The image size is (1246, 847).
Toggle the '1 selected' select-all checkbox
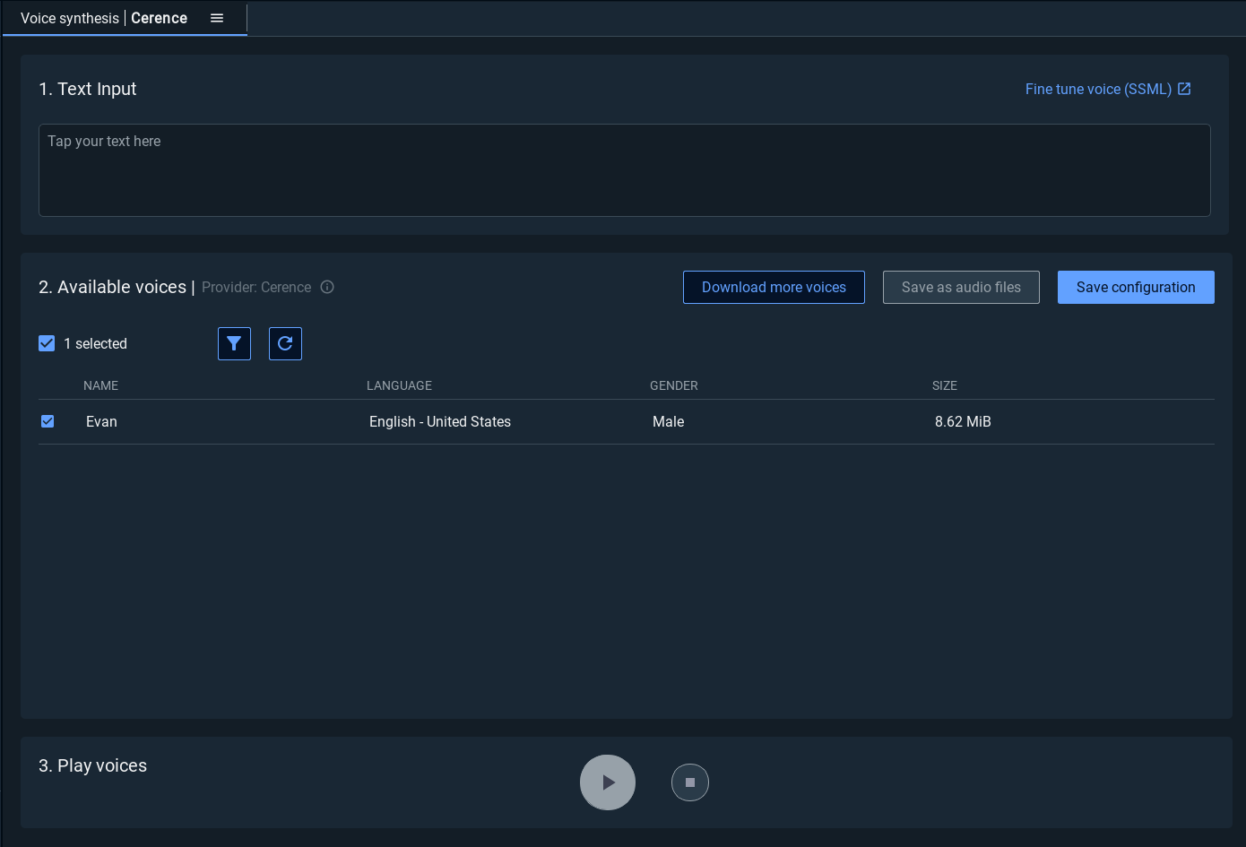tap(48, 343)
